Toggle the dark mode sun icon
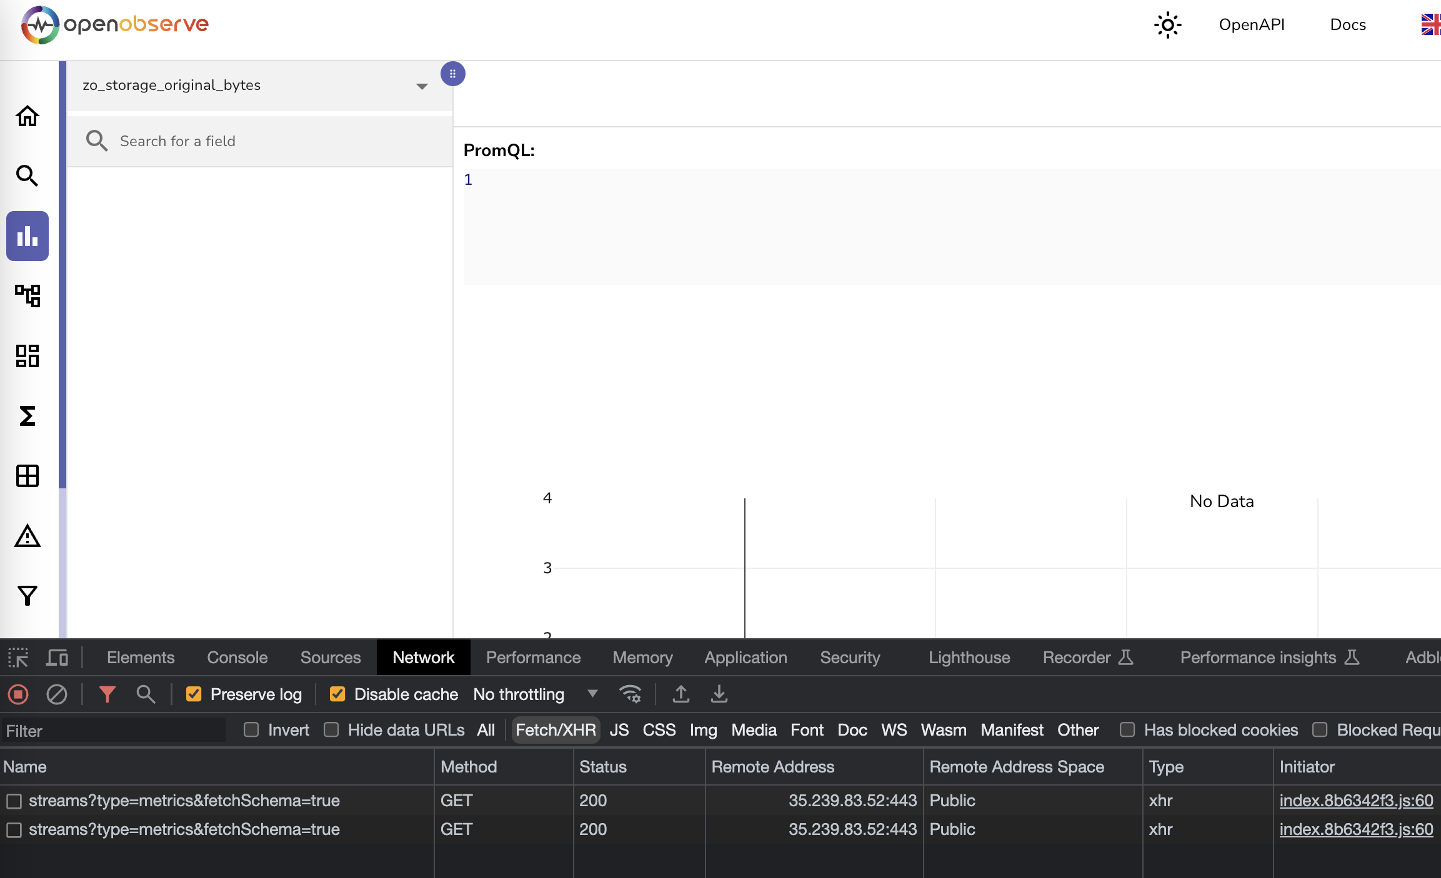 coord(1167,25)
